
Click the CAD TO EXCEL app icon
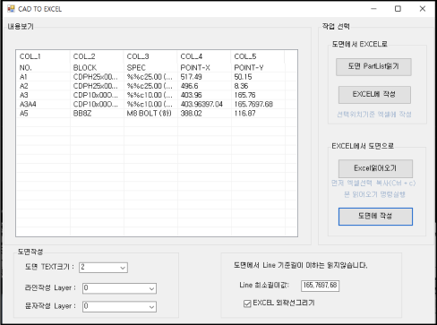point(11,9)
